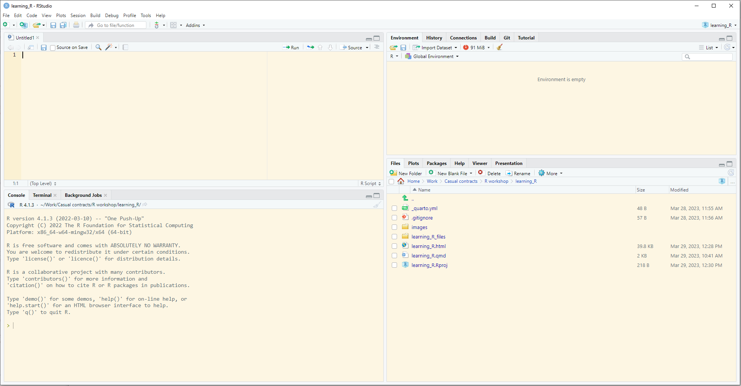Switch to the History tab
The image size is (741, 386).
click(x=434, y=38)
